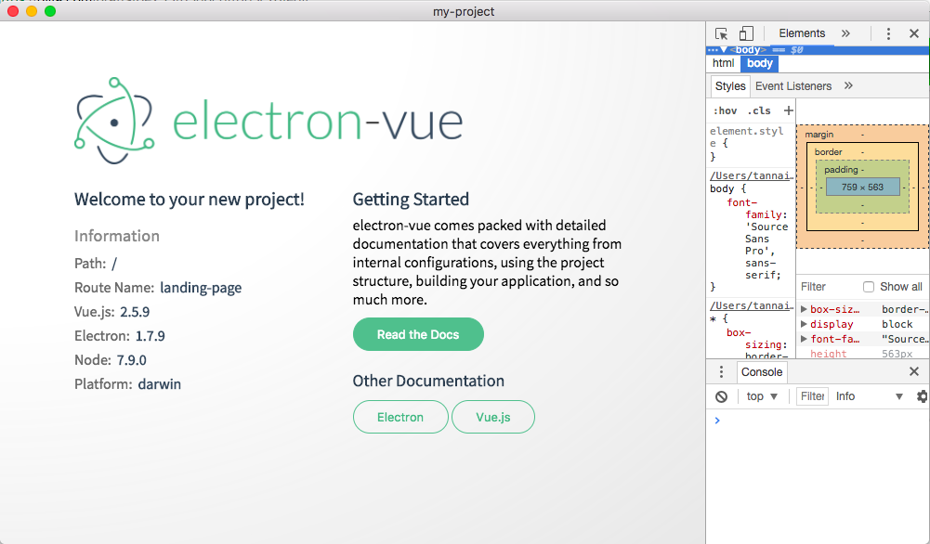The height and width of the screenshot is (544, 930).
Task: Click the 759 × 563 content box
Action: coord(862,188)
